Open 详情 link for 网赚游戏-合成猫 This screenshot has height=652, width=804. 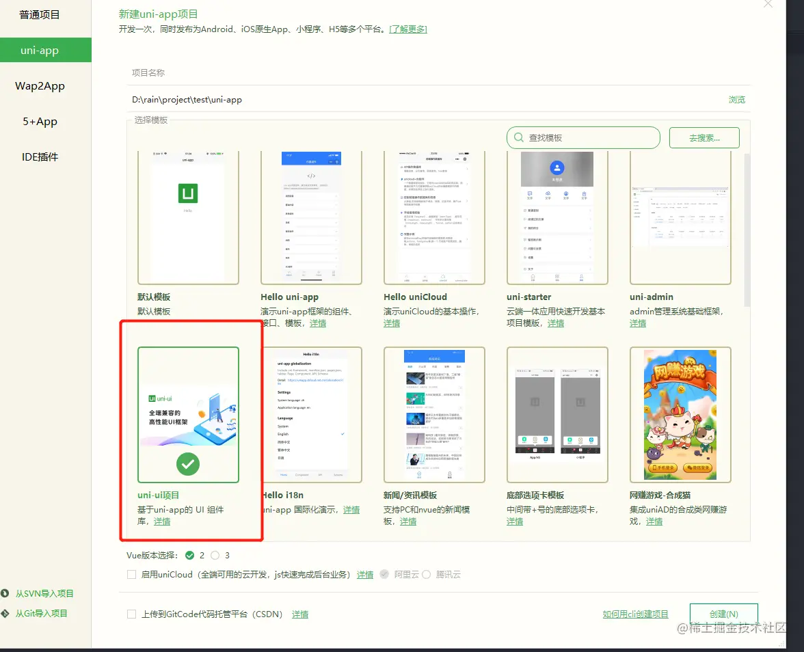[654, 521]
